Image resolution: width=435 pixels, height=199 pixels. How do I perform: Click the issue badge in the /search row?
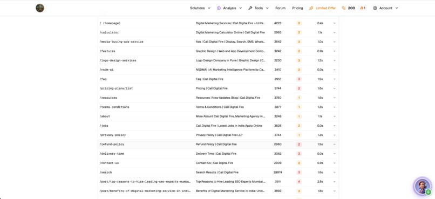pos(299,173)
